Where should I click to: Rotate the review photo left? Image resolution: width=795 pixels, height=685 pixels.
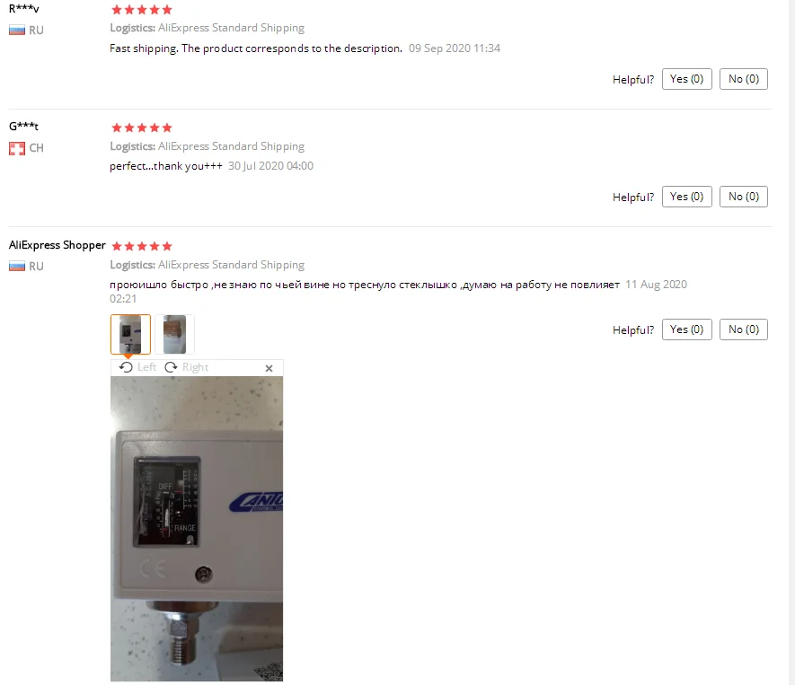(x=137, y=367)
